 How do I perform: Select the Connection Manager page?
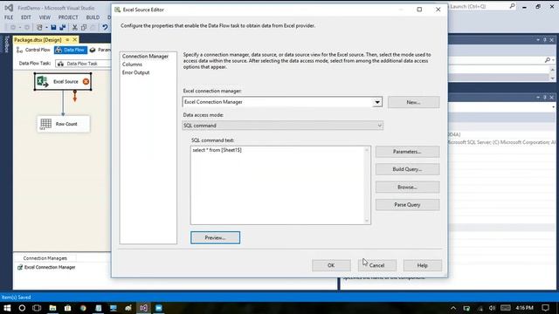(x=145, y=56)
